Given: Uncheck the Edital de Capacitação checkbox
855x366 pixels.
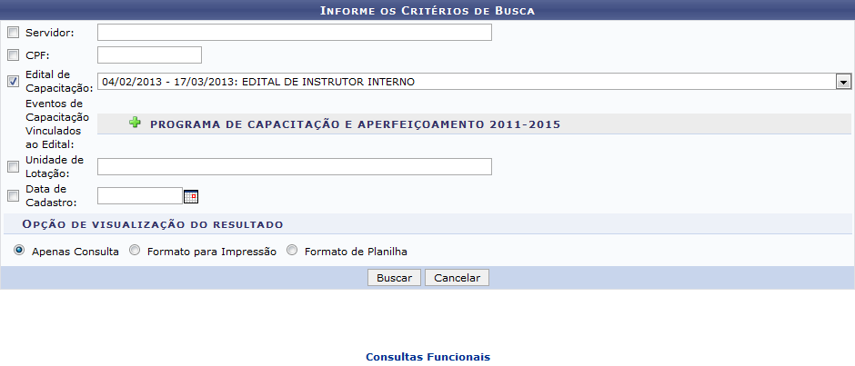Looking at the screenshot, I should [13, 82].
